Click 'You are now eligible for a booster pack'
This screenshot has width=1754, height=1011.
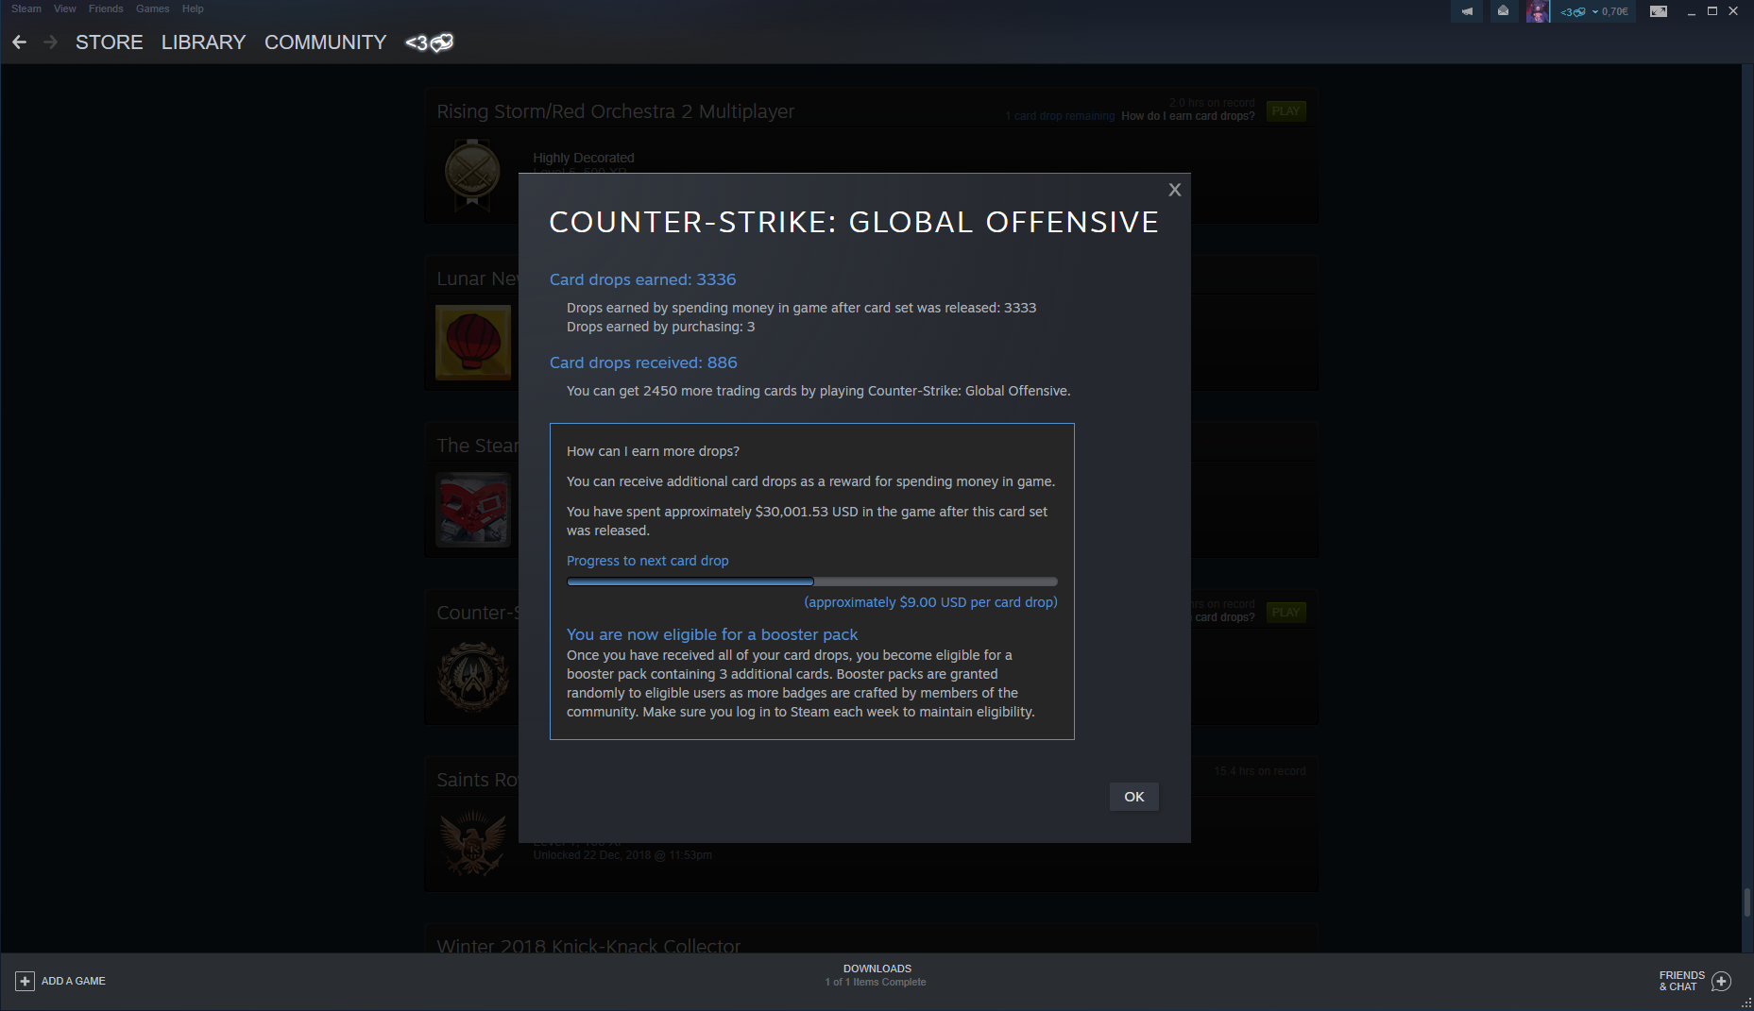(712, 634)
